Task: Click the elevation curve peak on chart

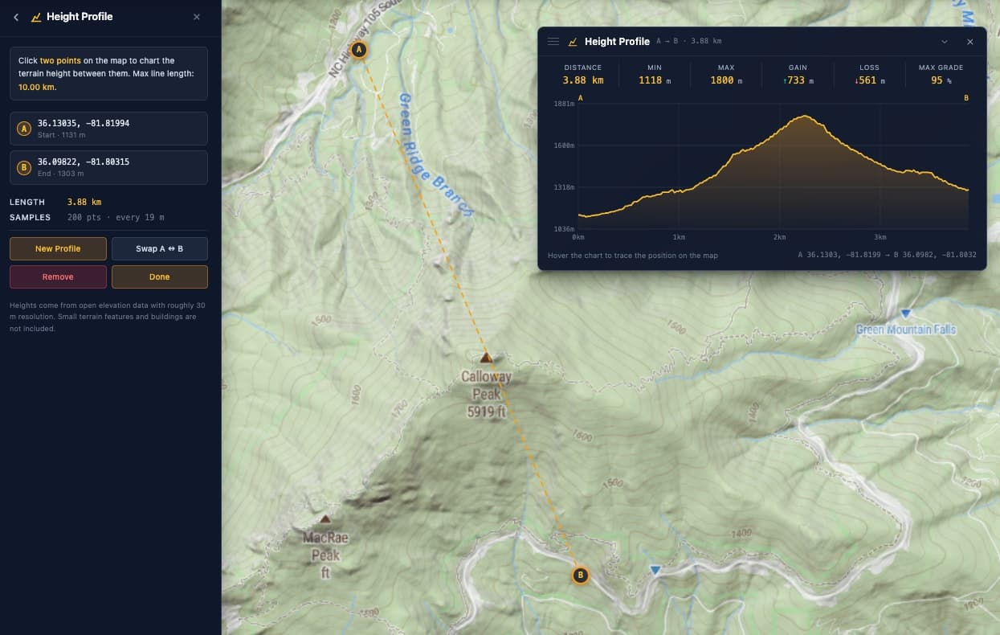Action: (x=804, y=117)
